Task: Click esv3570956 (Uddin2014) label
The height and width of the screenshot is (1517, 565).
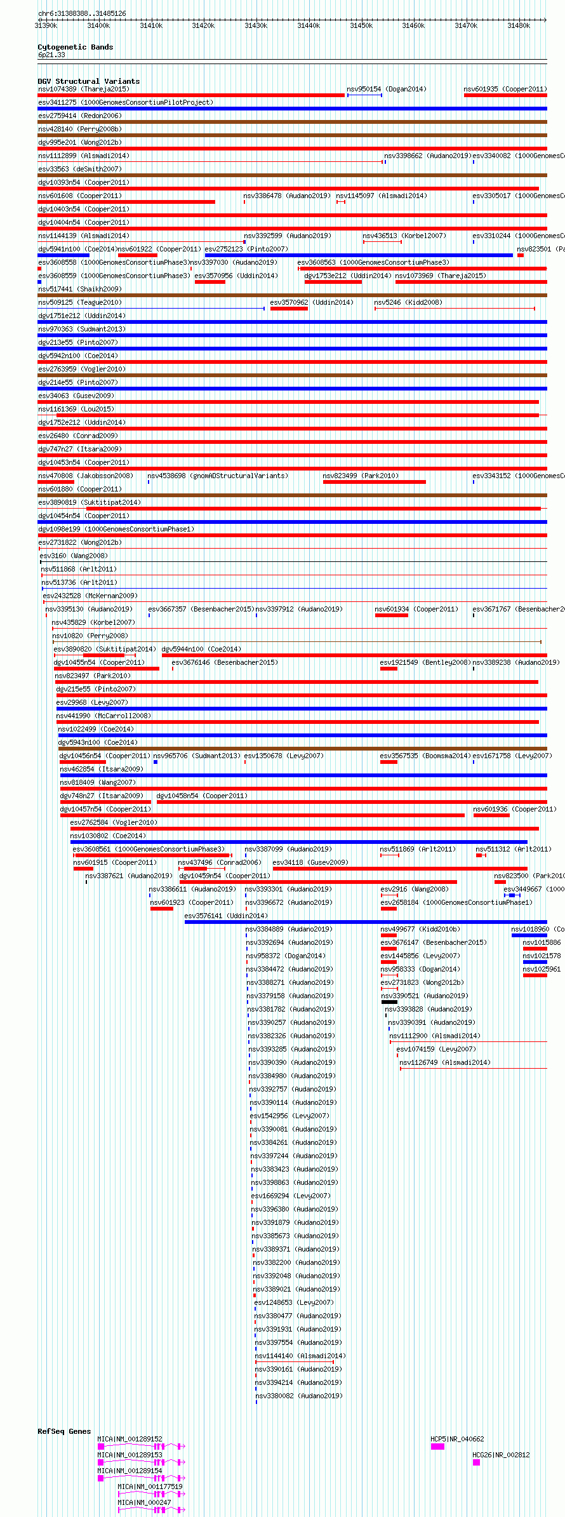Action: tap(236, 276)
